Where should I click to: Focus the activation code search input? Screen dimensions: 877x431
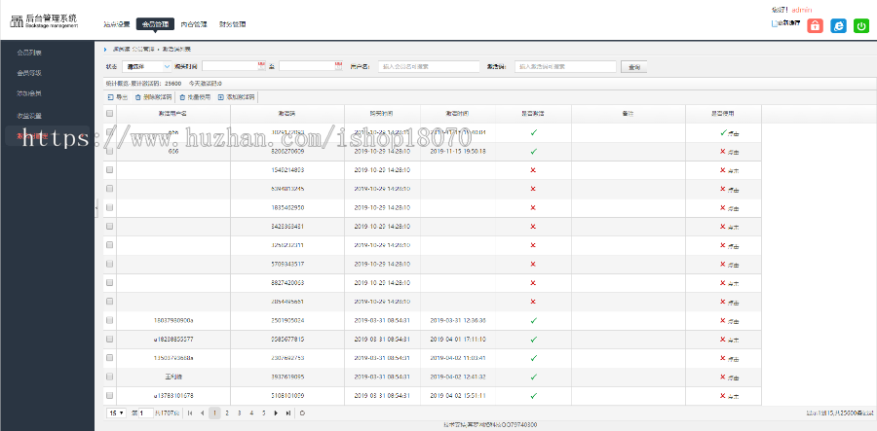coord(565,66)
